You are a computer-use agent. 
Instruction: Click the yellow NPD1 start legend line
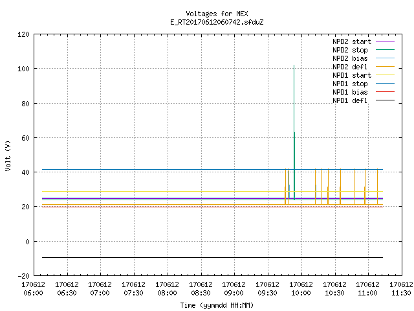(385, 75)
